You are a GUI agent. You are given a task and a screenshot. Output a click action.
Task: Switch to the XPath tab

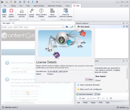85,102
